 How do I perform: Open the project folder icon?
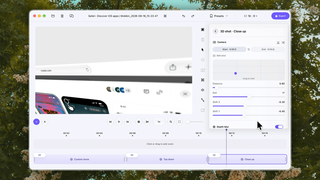tap(53, 16)
